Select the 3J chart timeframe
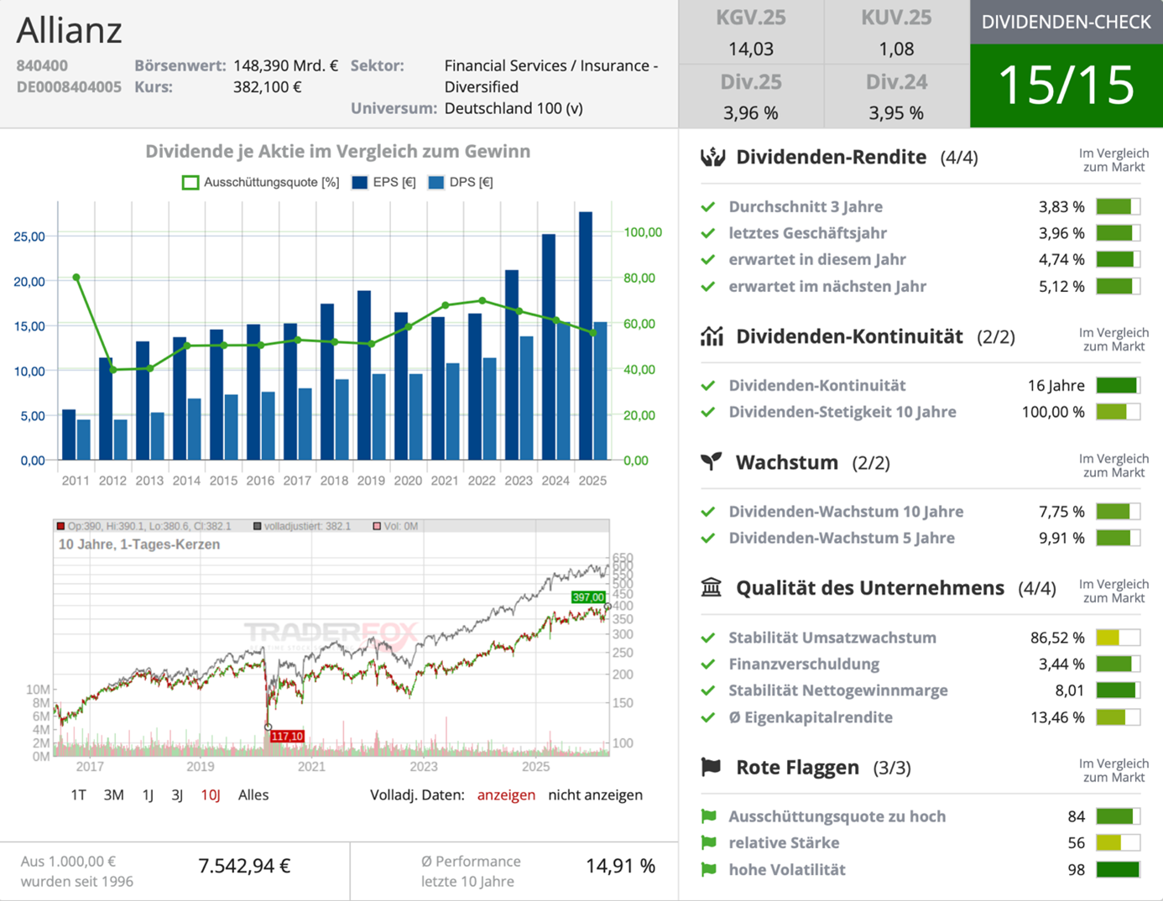This screenshot has height=901, width=1163. (177, 794)
